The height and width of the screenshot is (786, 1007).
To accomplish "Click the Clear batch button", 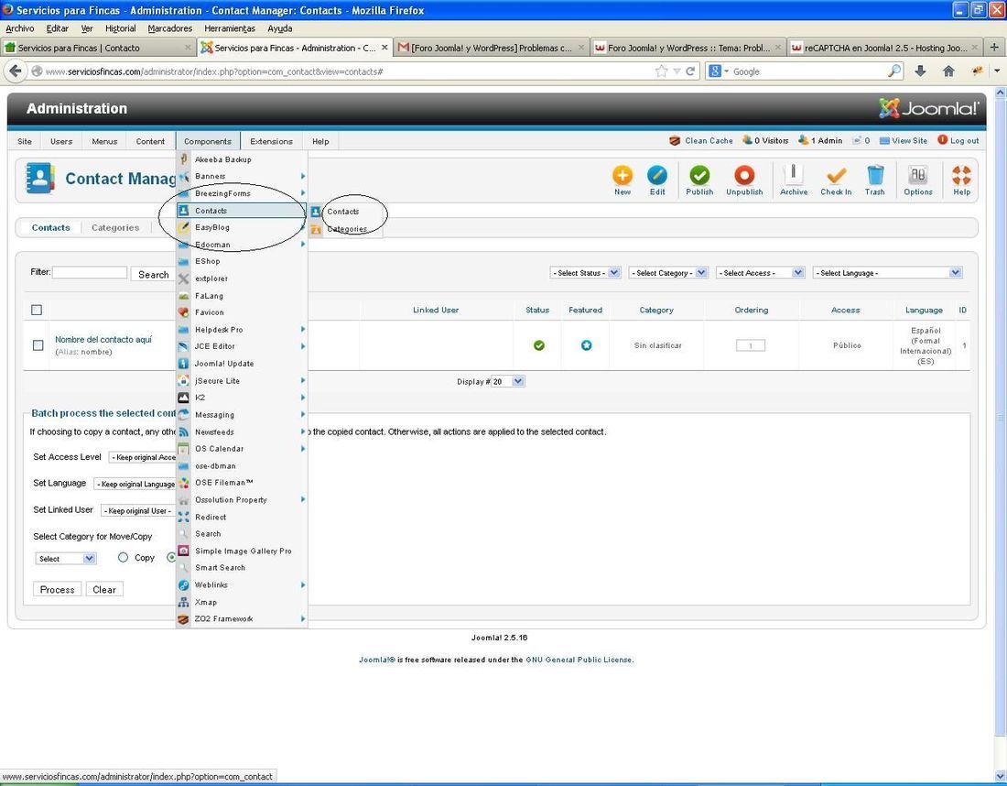I will tap(104, 589).
